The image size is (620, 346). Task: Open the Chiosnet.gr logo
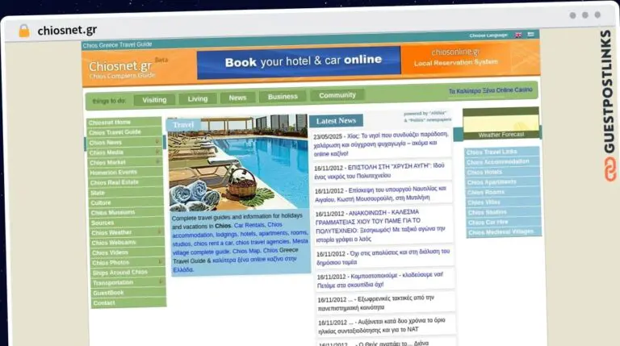[123, 69]
